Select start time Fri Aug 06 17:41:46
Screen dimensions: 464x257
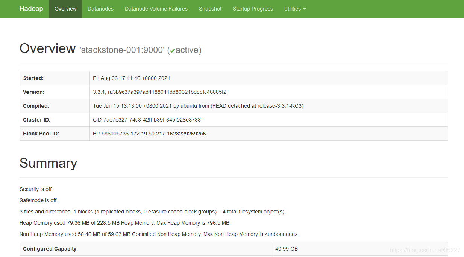click(x=132, y=78)
